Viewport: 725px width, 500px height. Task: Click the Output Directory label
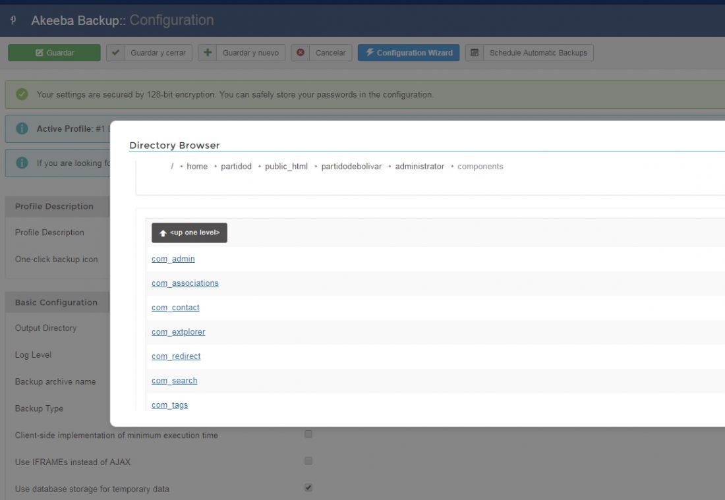tap(45, 328)
